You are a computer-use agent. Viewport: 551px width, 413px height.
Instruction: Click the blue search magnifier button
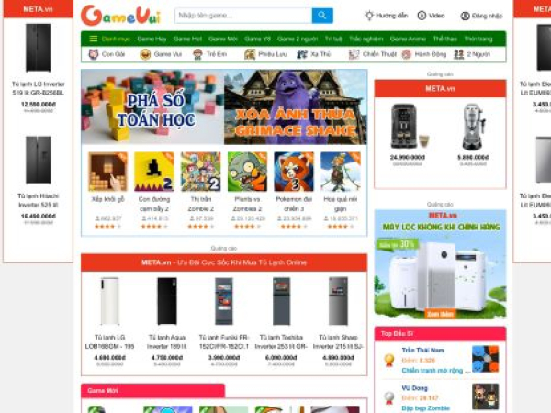pos(322,16)
